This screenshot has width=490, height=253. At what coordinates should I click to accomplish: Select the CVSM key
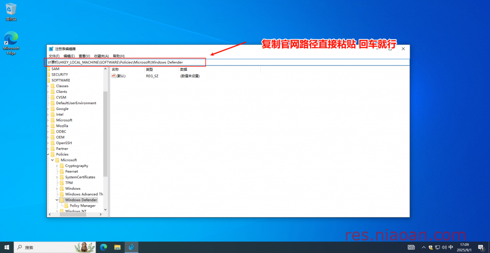pos(61,98)
